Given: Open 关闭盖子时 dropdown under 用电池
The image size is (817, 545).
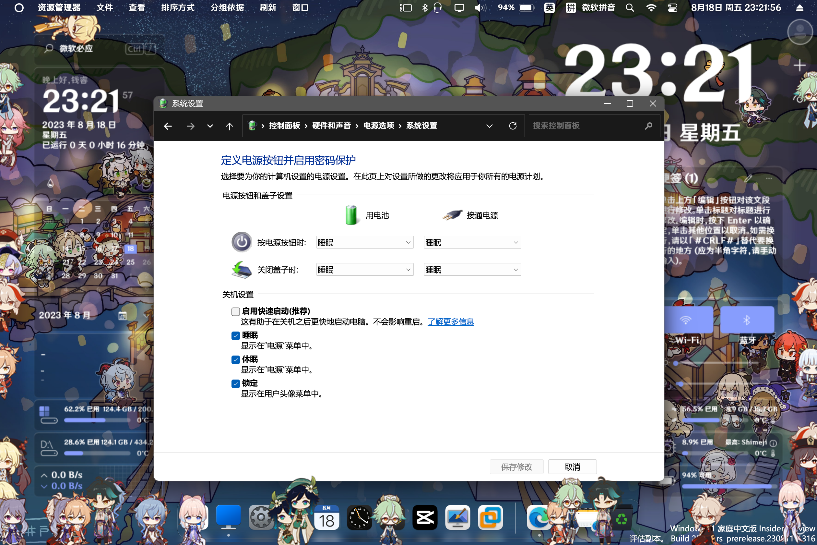Looking at the screenshot, I should 365,270.
